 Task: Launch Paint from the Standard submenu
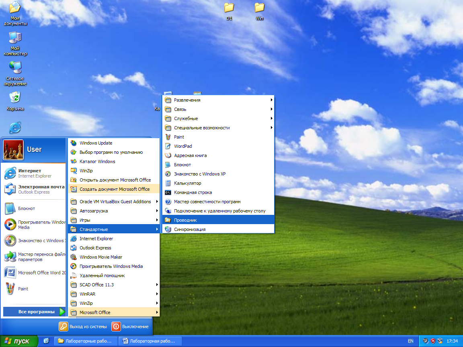point(179,137)
